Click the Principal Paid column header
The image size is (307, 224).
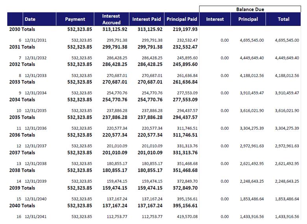(x=182, y=19)
